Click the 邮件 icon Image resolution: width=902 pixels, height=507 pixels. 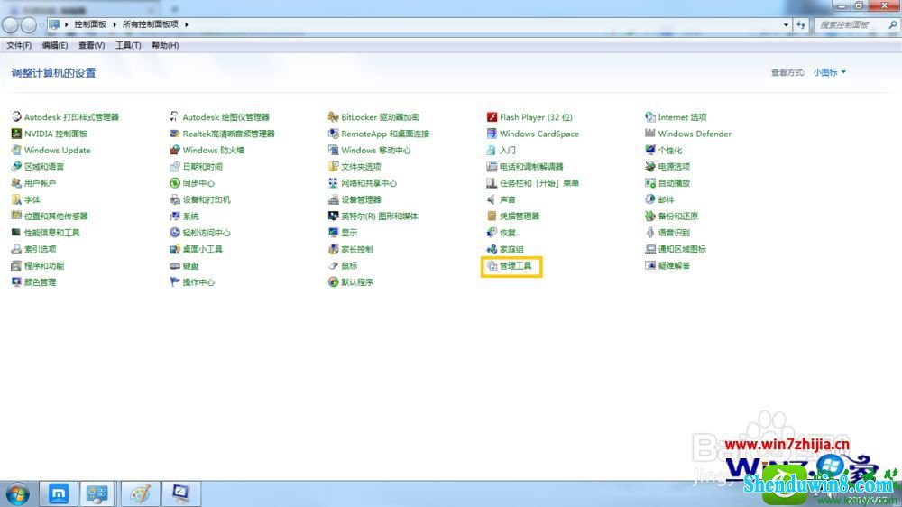pyautogui.click(x=650, y=199)
